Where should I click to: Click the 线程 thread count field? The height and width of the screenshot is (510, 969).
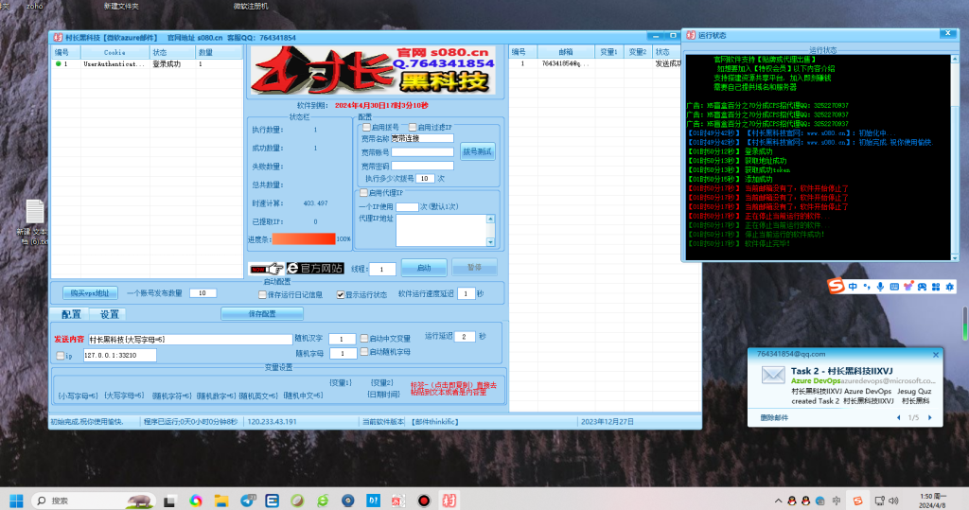click(382, 269)
